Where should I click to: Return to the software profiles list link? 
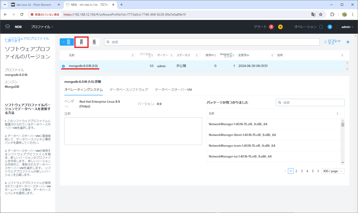(27, 39)
